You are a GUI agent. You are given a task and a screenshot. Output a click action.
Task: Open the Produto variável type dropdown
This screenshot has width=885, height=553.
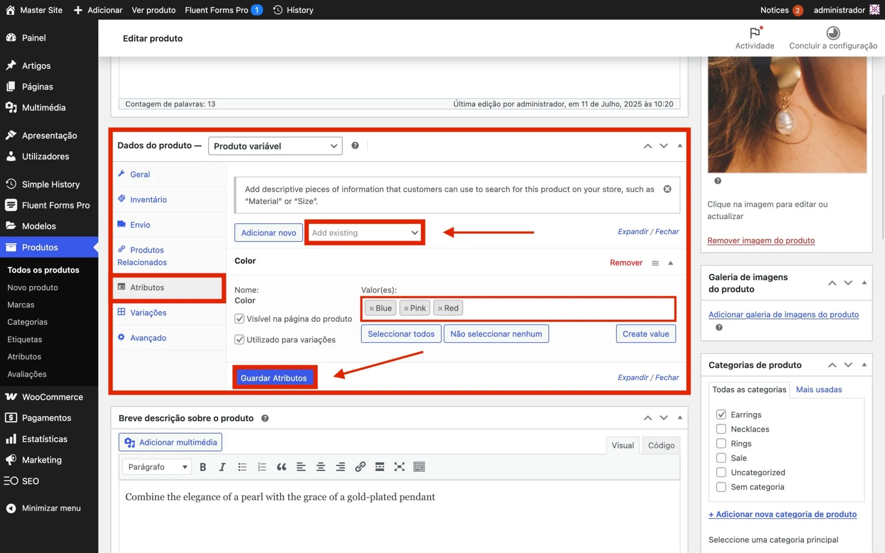pyautogui.click(x=275, y=146)
